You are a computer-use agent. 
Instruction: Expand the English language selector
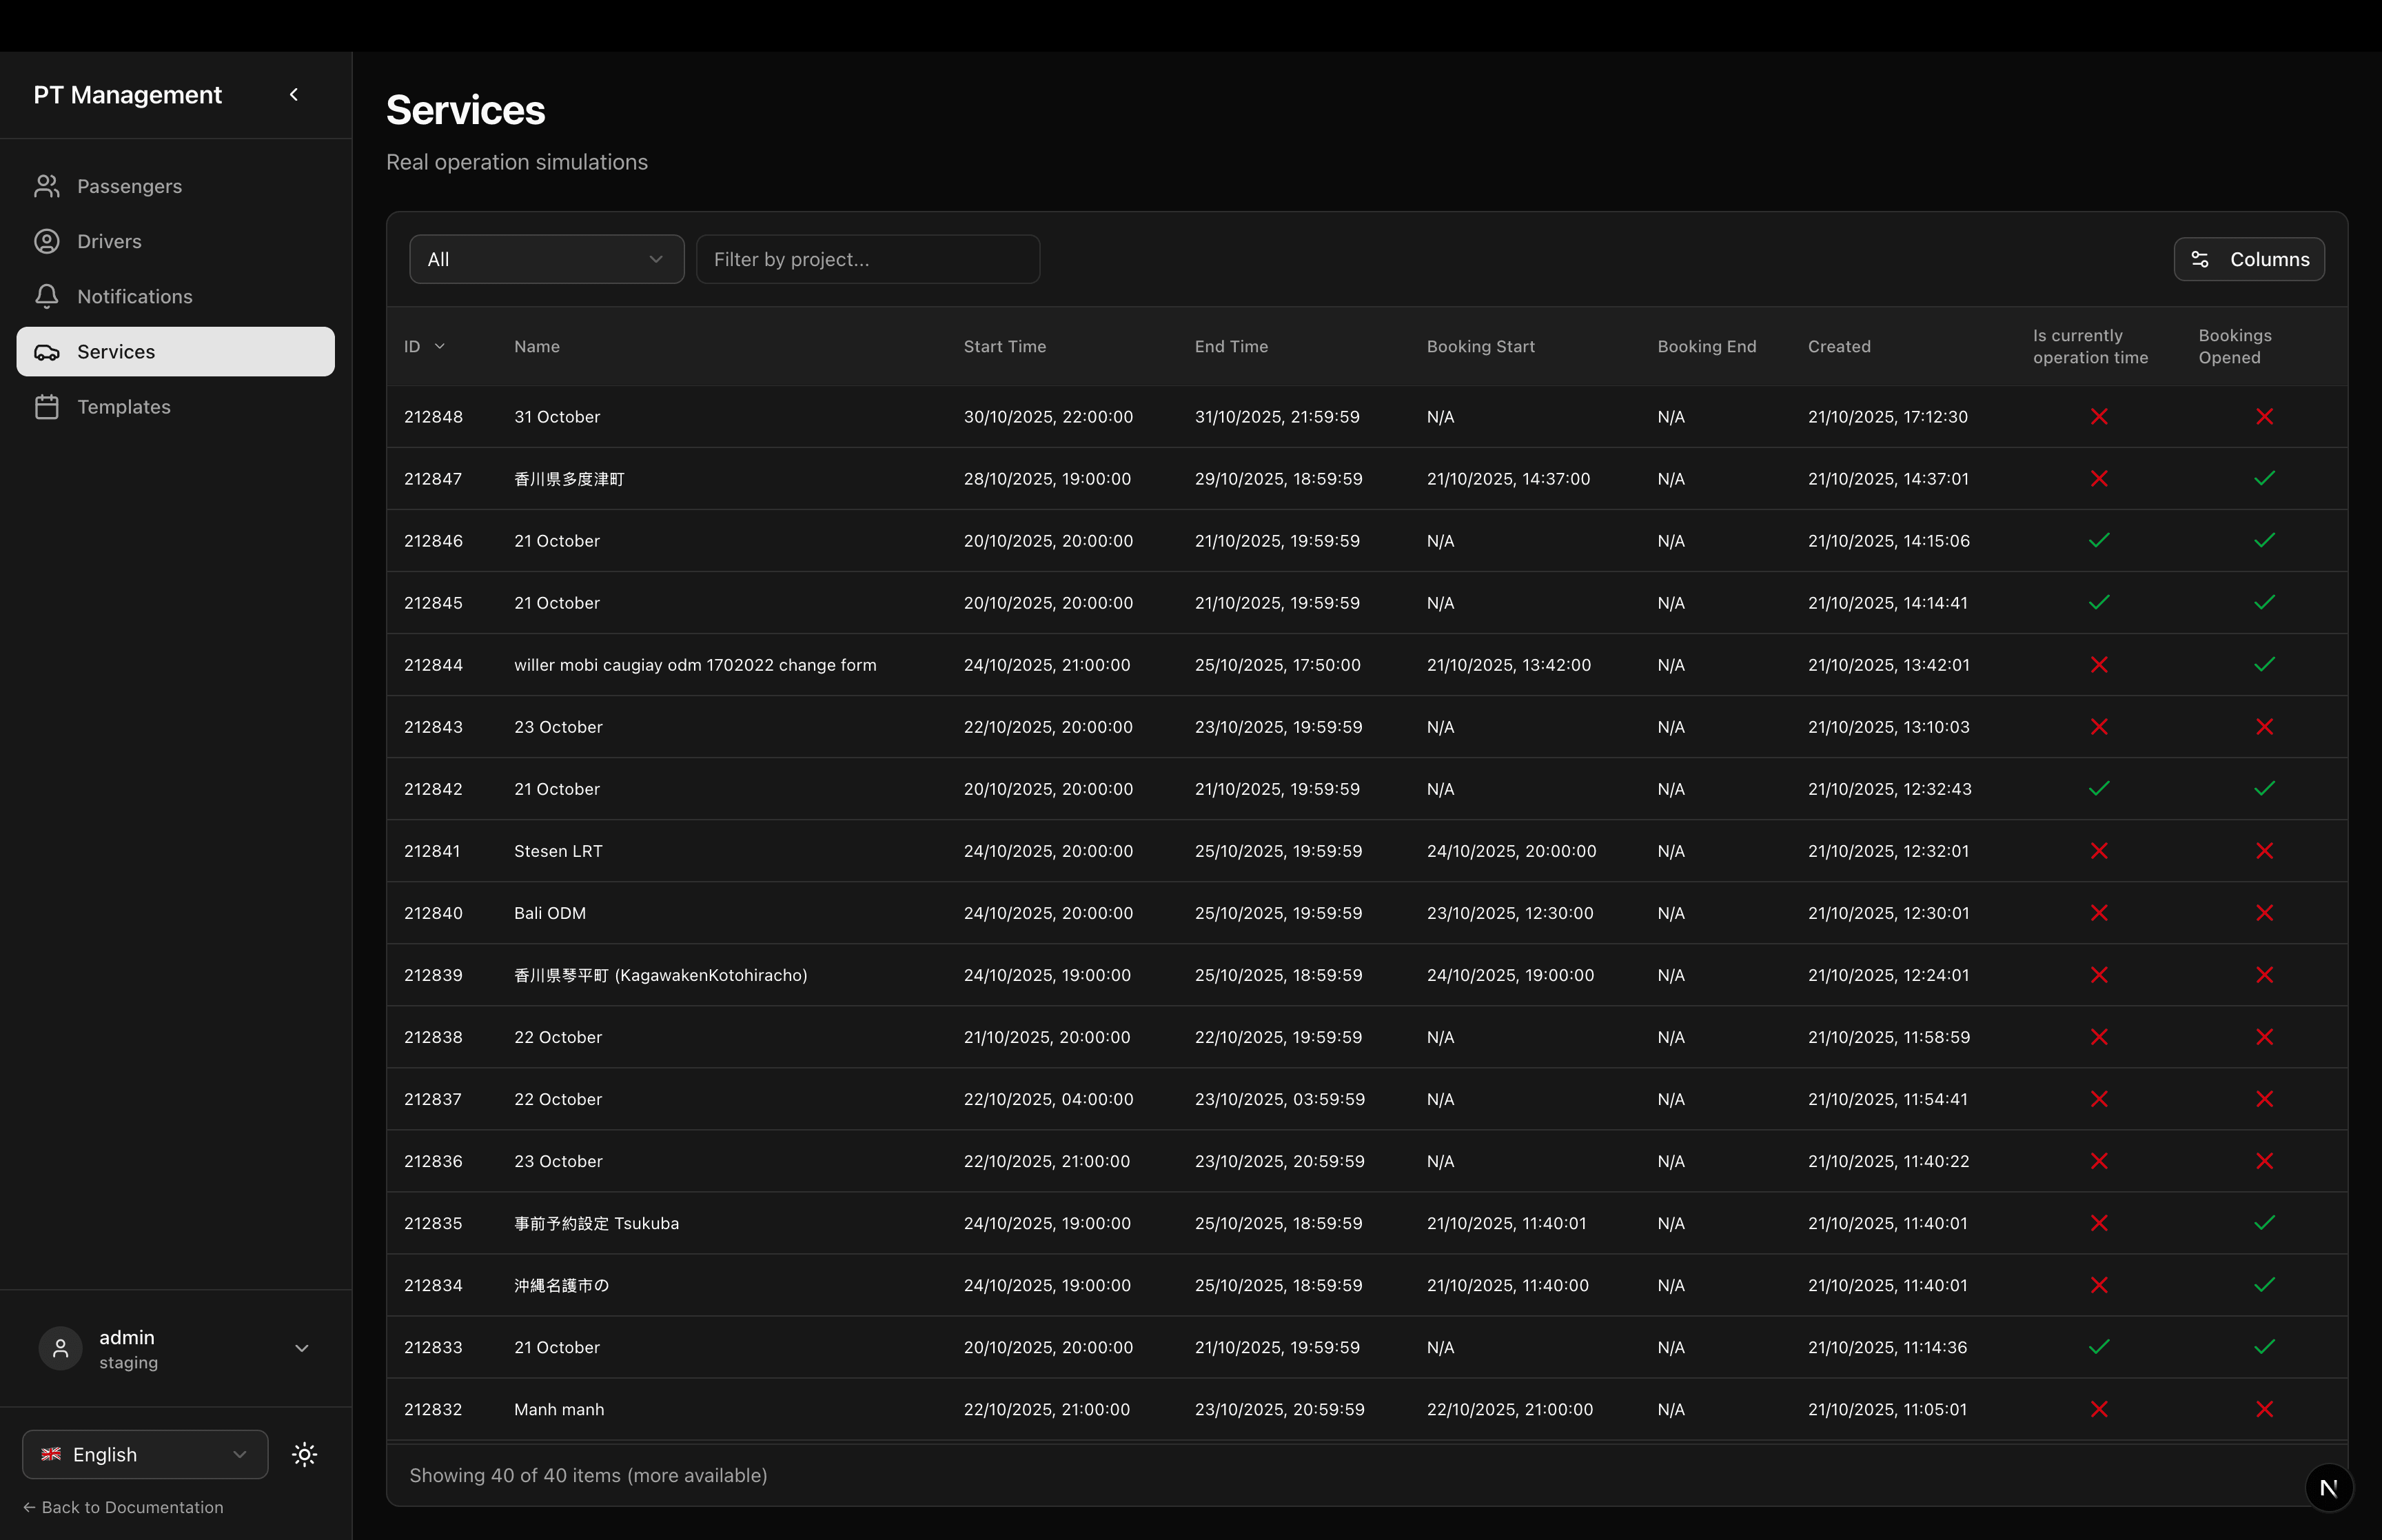144,1454
